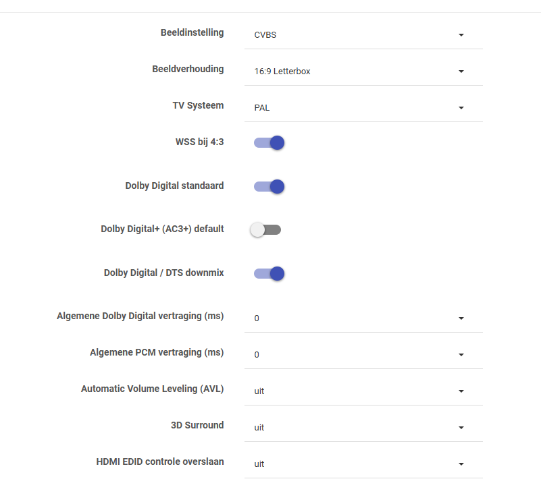Click the TV Systeem dropdown arrow icon

[x=461, y=108]
